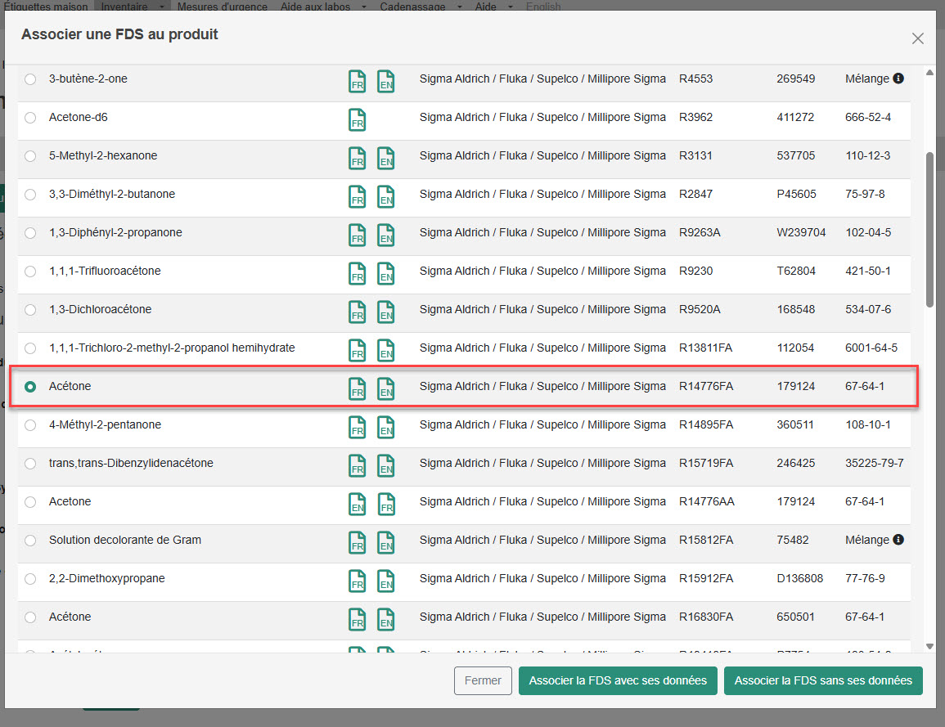Open EN sheet for 2,2-Dimethoxypropane
This screenshot has width=945, height=727.
point(385,581)
